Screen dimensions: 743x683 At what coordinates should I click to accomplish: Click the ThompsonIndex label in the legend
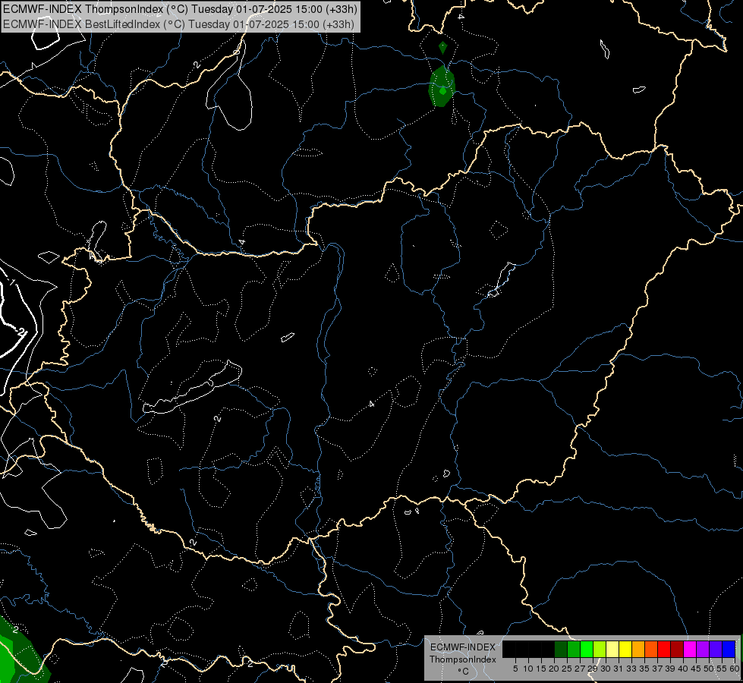point(463,659)
